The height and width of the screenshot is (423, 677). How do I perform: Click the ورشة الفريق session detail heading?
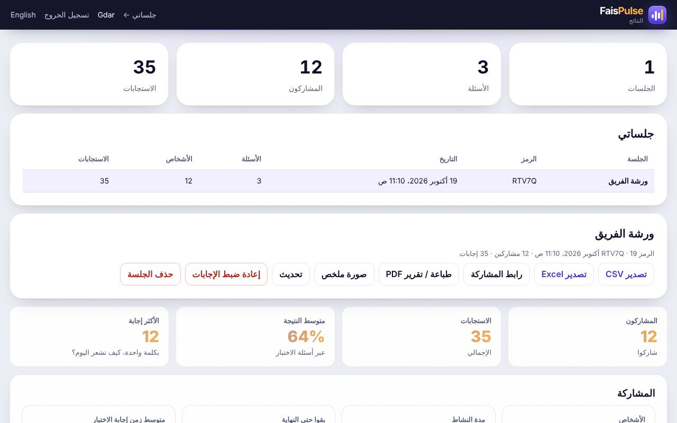[625, 234]
